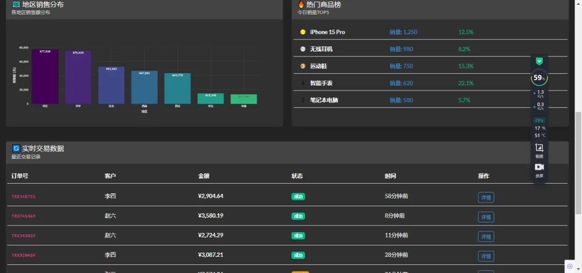Click the 成功 badge in TRX741469 row
The width and height of the screenshot is (582, 273).
298,216
